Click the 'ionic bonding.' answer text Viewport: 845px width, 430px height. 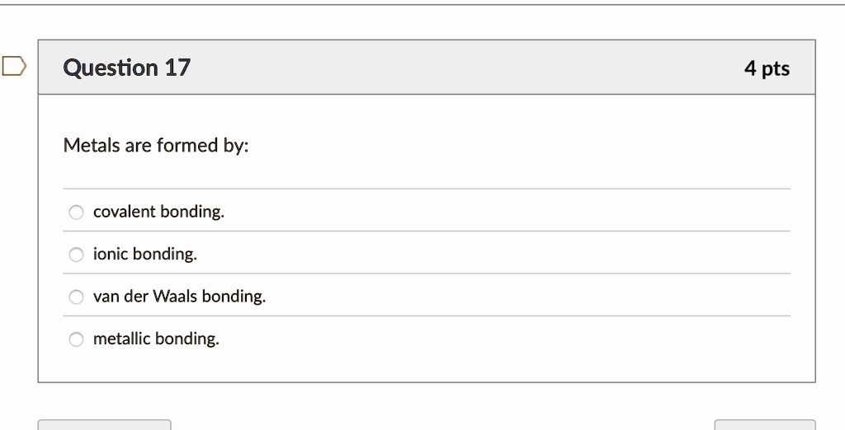[x=145, y=254]
